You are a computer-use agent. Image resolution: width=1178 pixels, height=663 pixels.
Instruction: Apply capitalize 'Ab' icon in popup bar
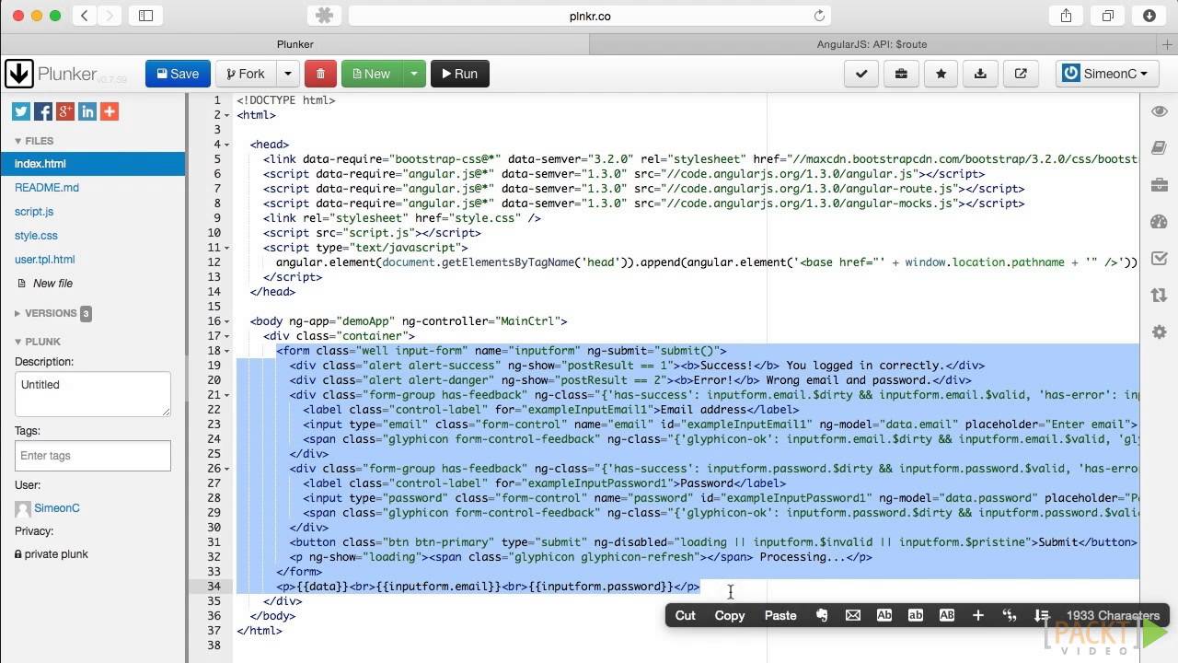click(x=884, y=615)
